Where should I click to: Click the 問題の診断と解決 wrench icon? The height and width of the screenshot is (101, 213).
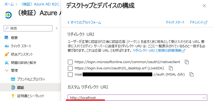[7, 63]
